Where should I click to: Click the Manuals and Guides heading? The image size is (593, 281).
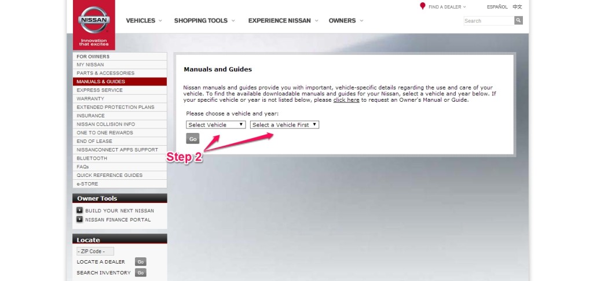coord(218,69)
